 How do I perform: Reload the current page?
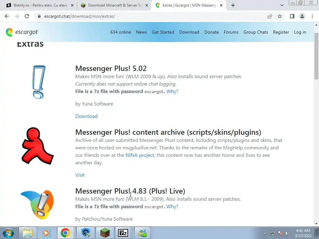27,16
